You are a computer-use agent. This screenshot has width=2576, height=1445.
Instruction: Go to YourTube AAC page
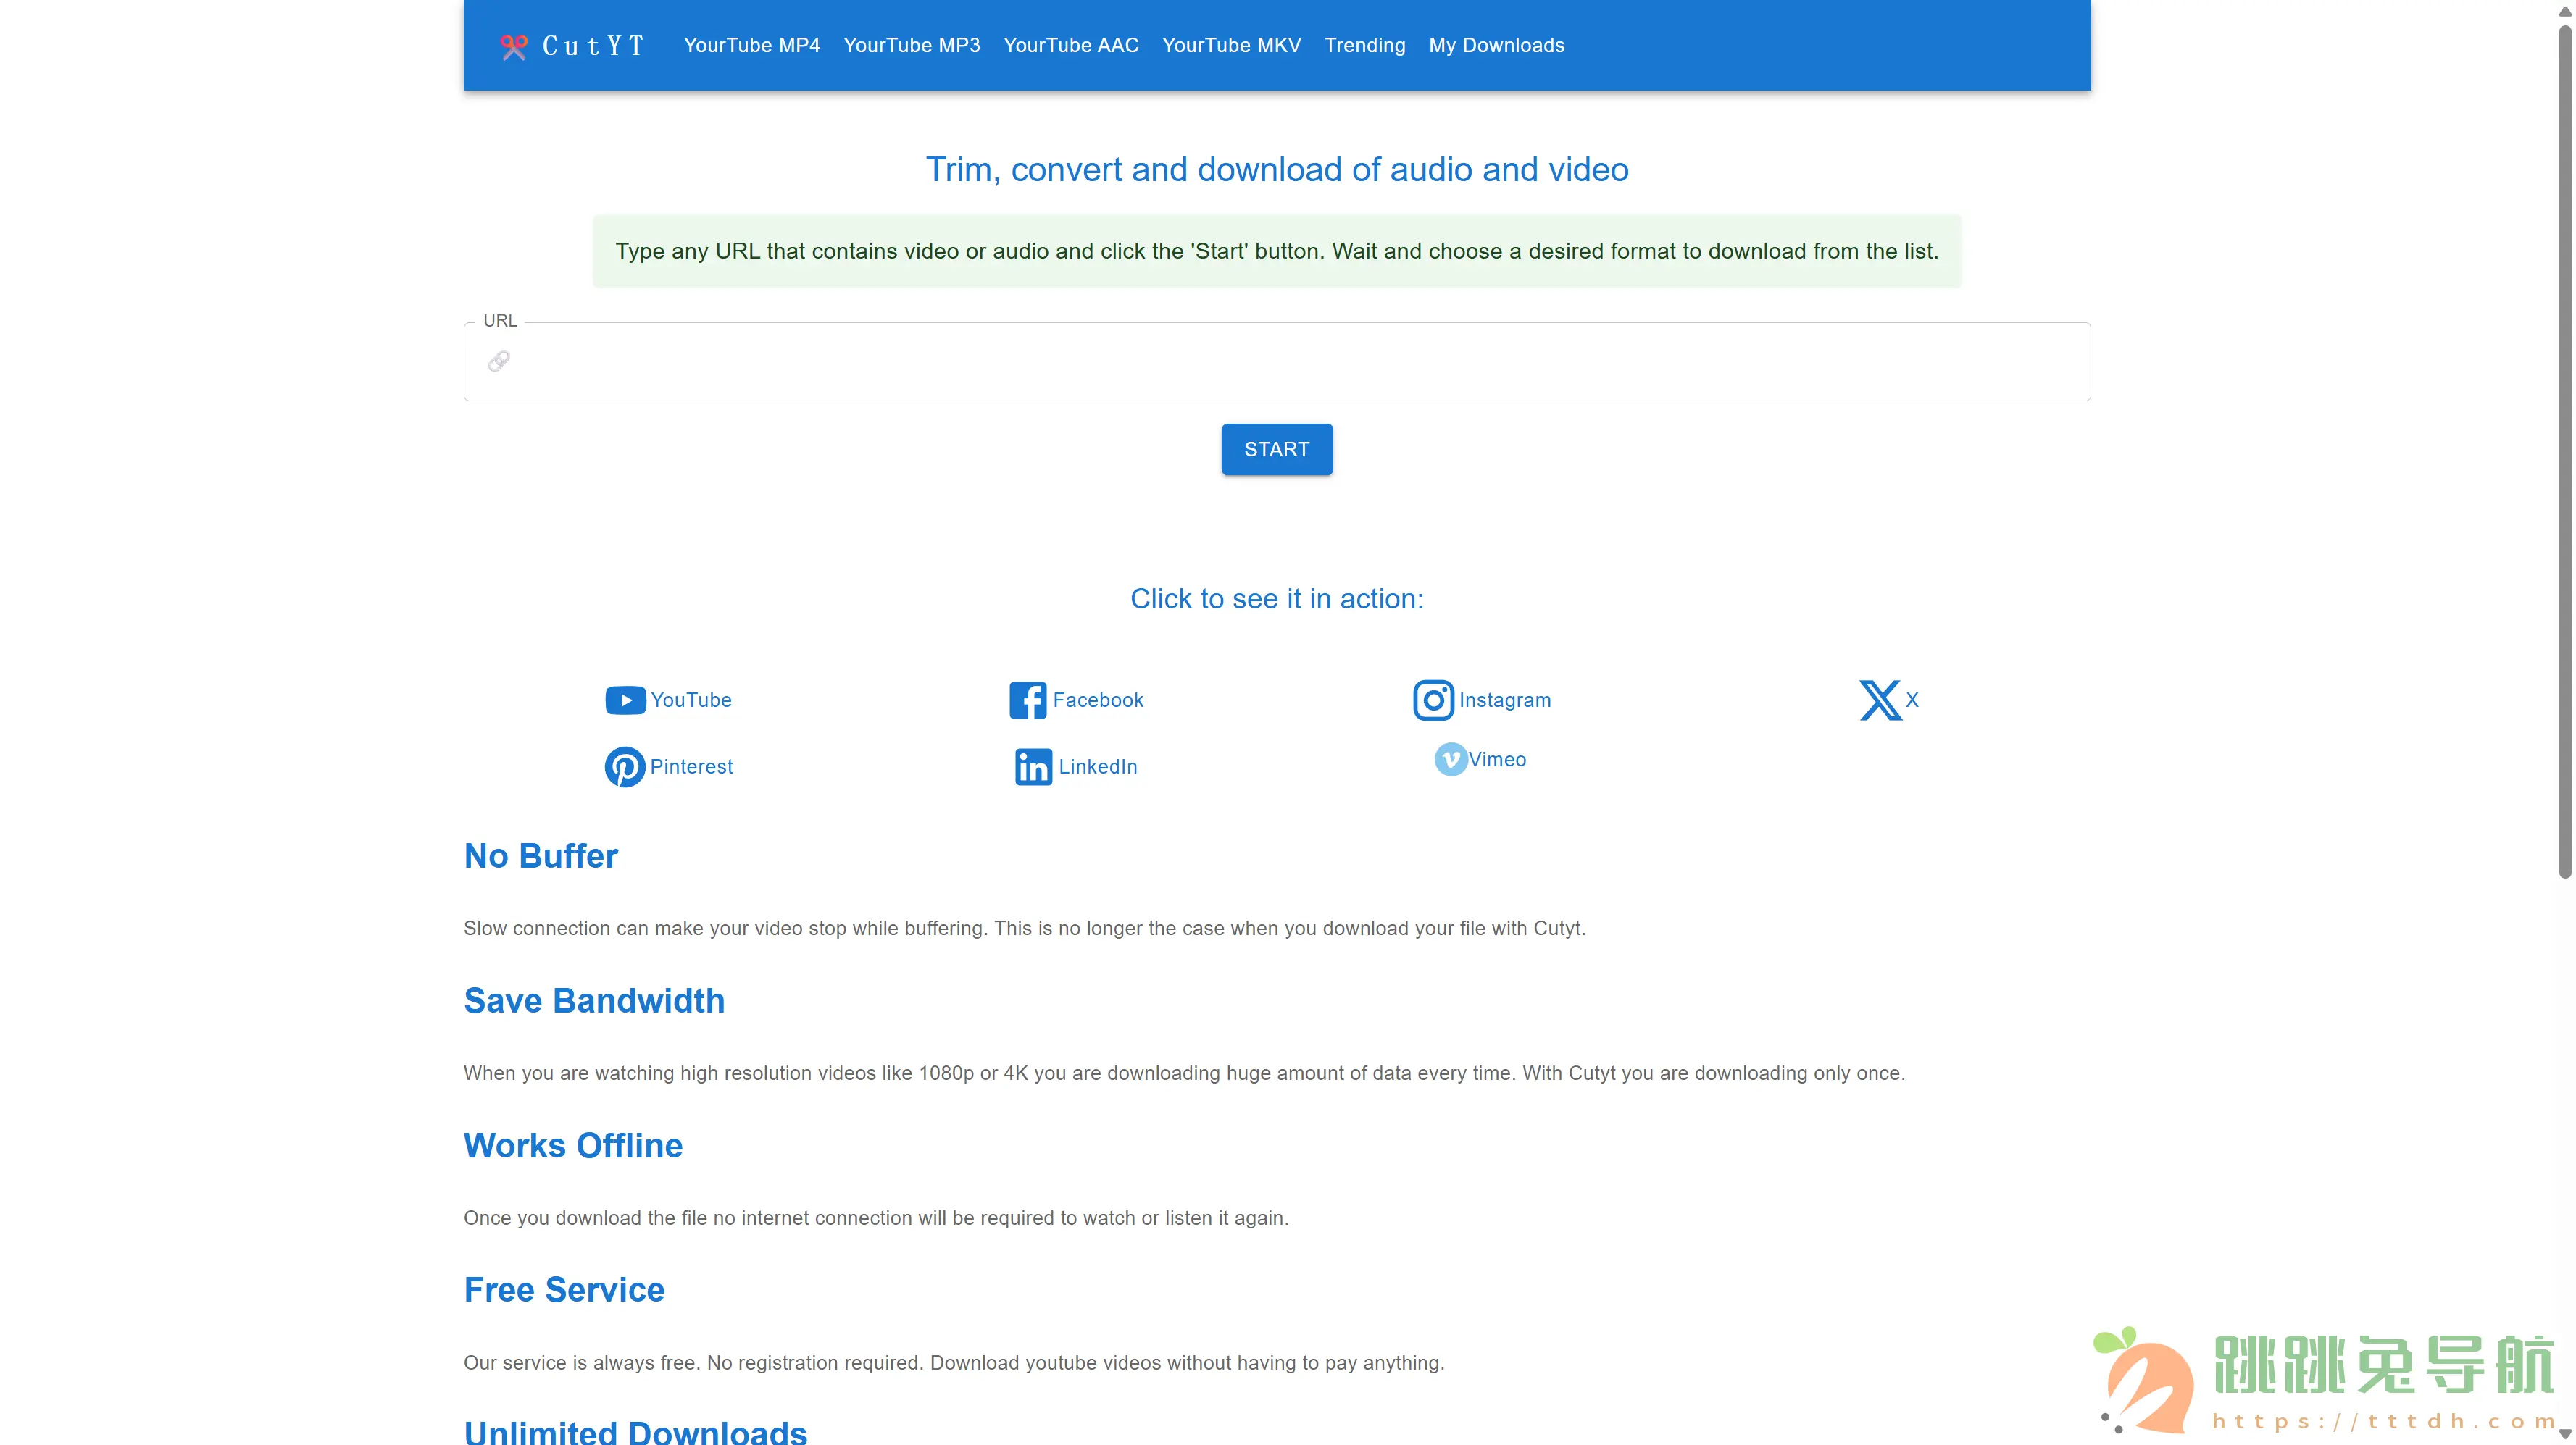(1070, 46)
